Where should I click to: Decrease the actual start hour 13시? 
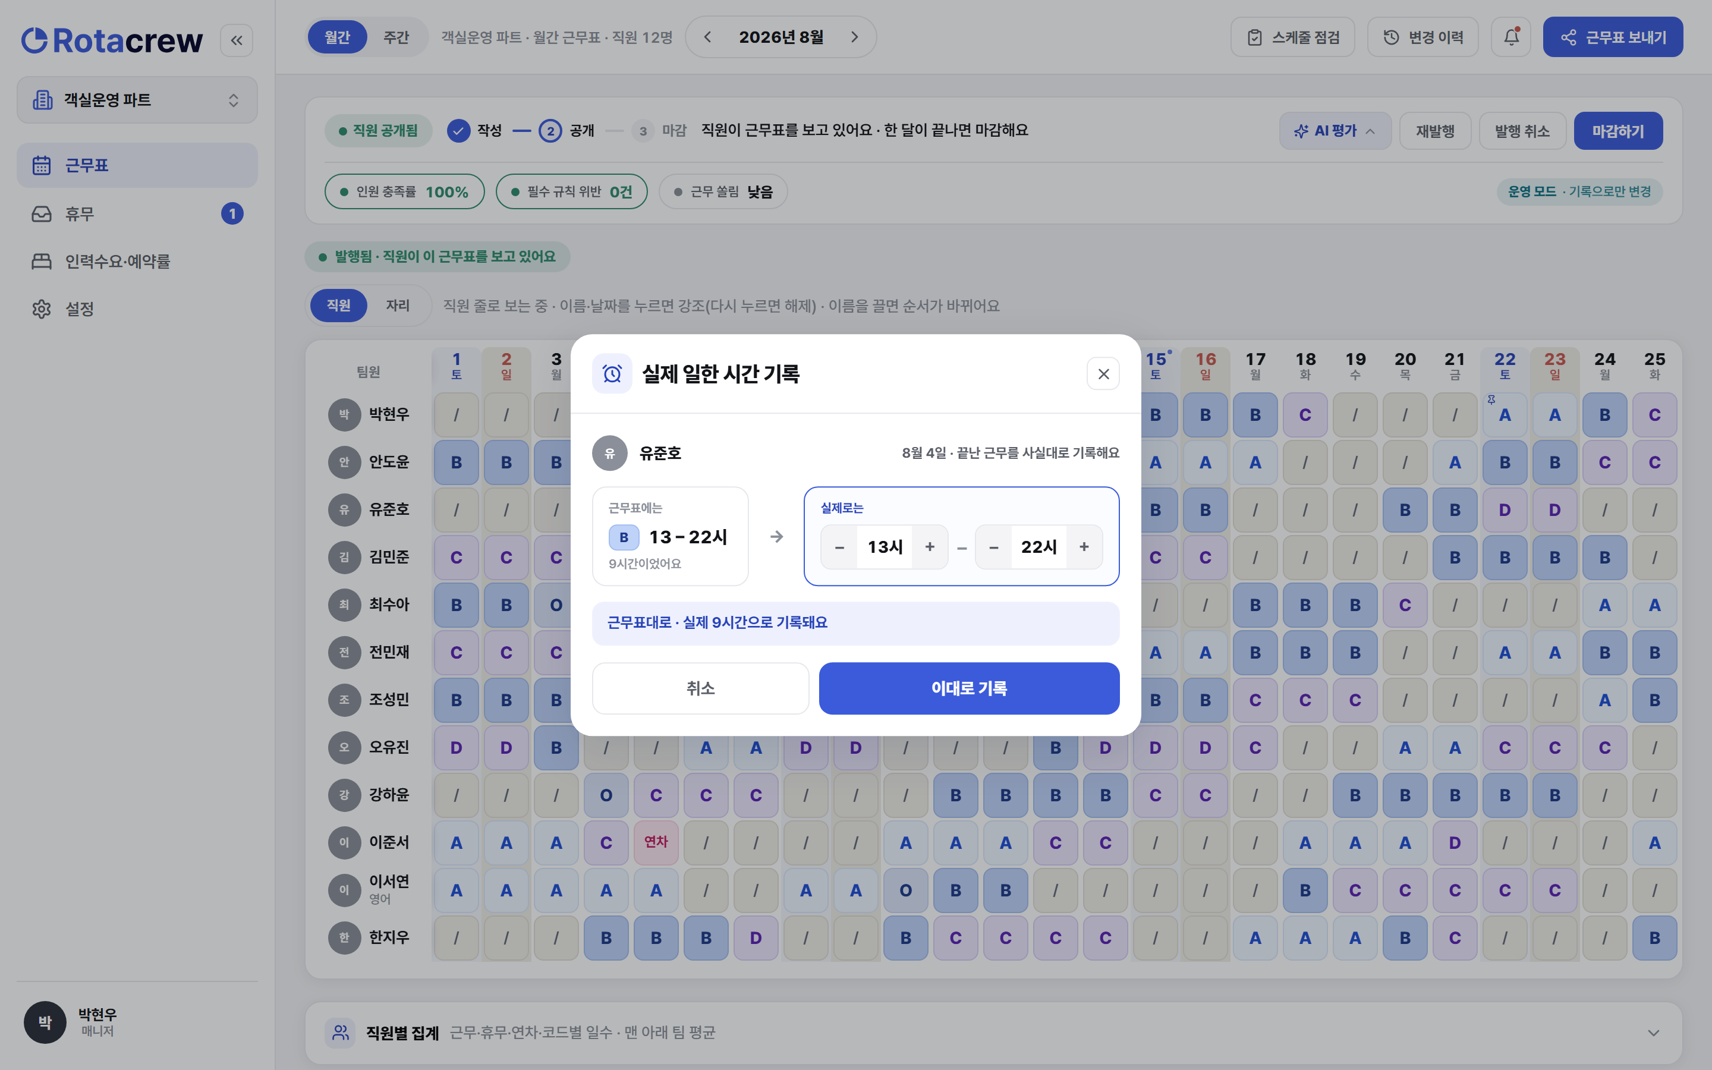click(x=840, y=546)
